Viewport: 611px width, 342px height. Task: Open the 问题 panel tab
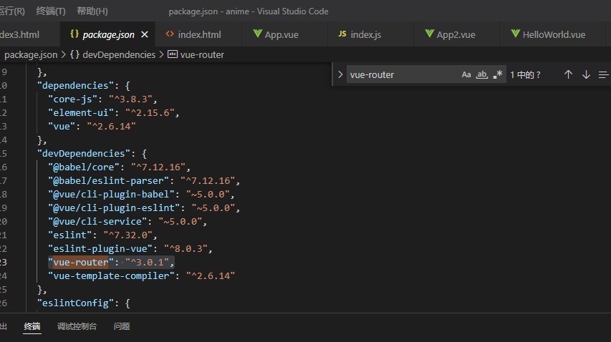pyautogui.click(x=122, y=326)
